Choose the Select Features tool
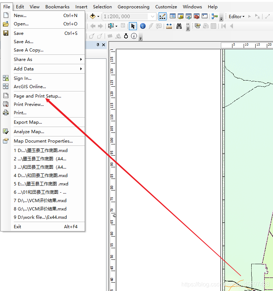 pos(111,26)
